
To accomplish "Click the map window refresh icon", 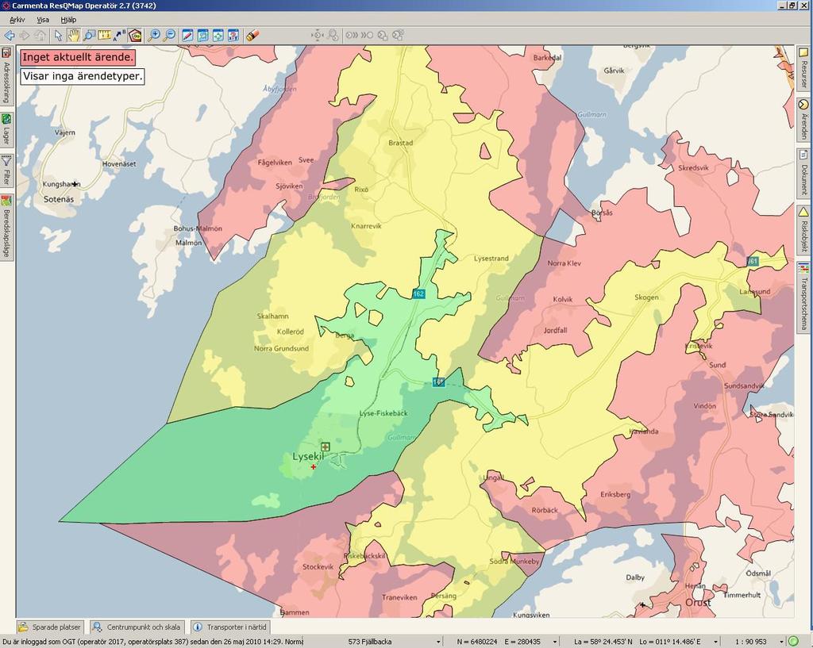I will 202,35.
